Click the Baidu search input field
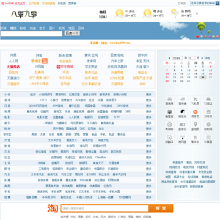220x220 pixels. coord(31,34)
